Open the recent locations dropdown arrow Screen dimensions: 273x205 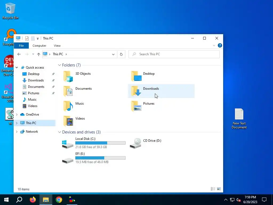click(x=33, y=54)
